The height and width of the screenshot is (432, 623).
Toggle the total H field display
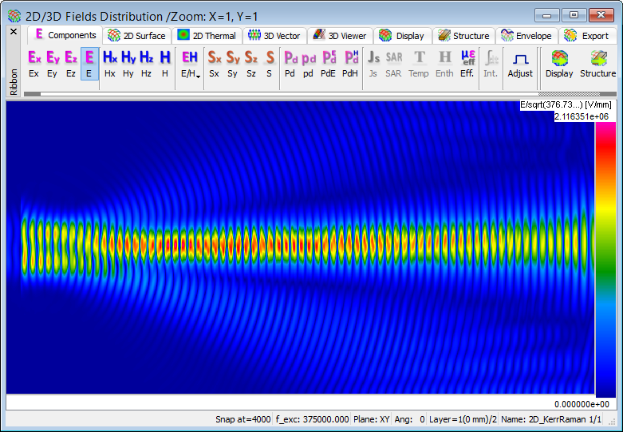(164, 63)
